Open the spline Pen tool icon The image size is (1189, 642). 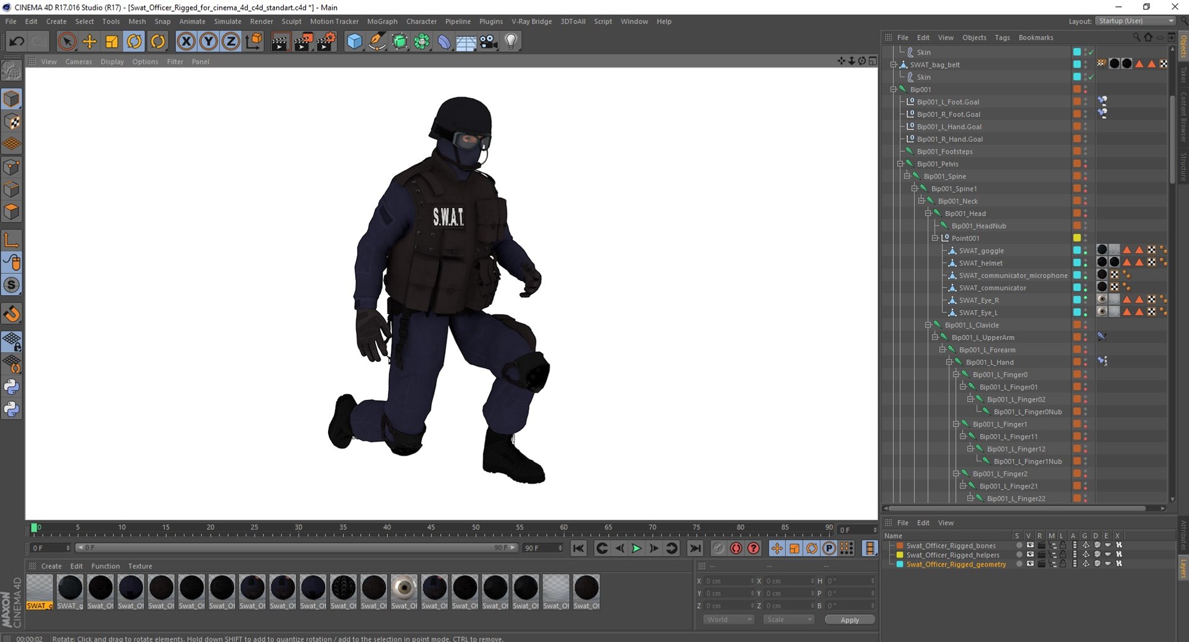377,41
